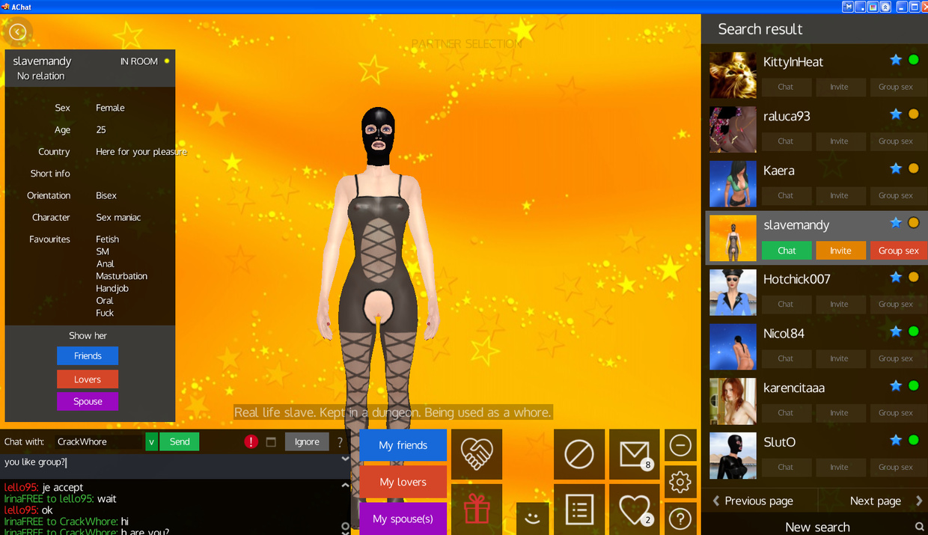Image resolution: width=928 pixels, height=535 pixels.
Task: Open the red gift box icon
Action: point(477,510)
